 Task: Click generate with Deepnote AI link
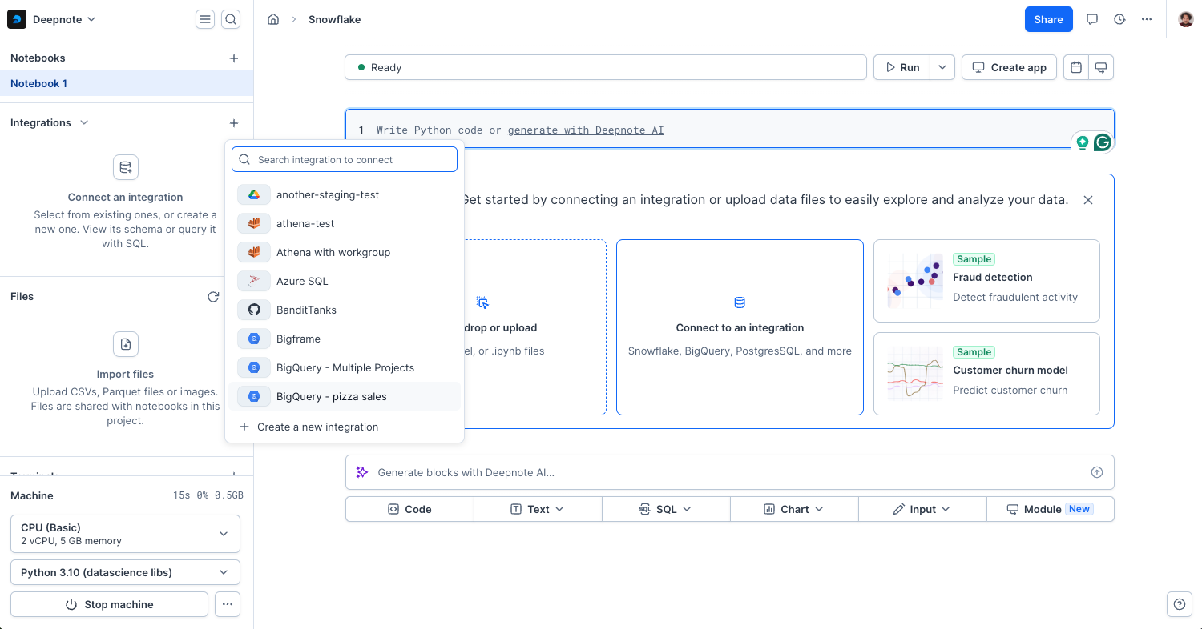tap(586, 130)
